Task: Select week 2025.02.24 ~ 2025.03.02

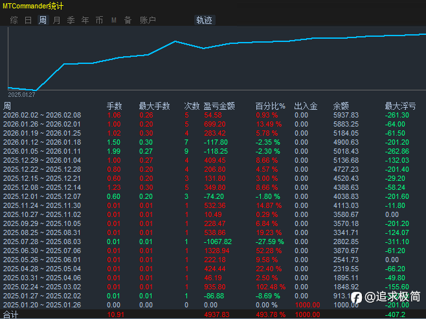Action: click(42, 287)
